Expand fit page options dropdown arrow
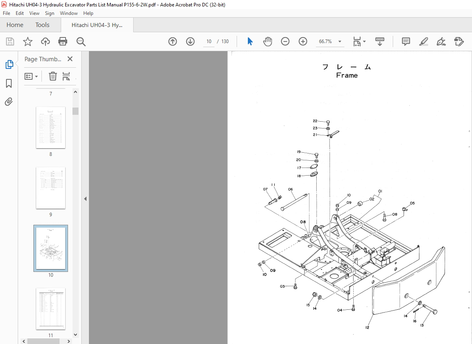 point(364,41)
